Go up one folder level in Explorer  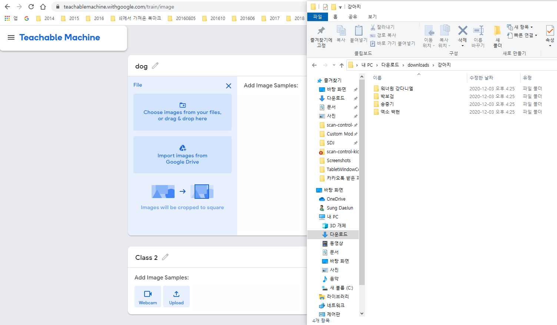341,65
